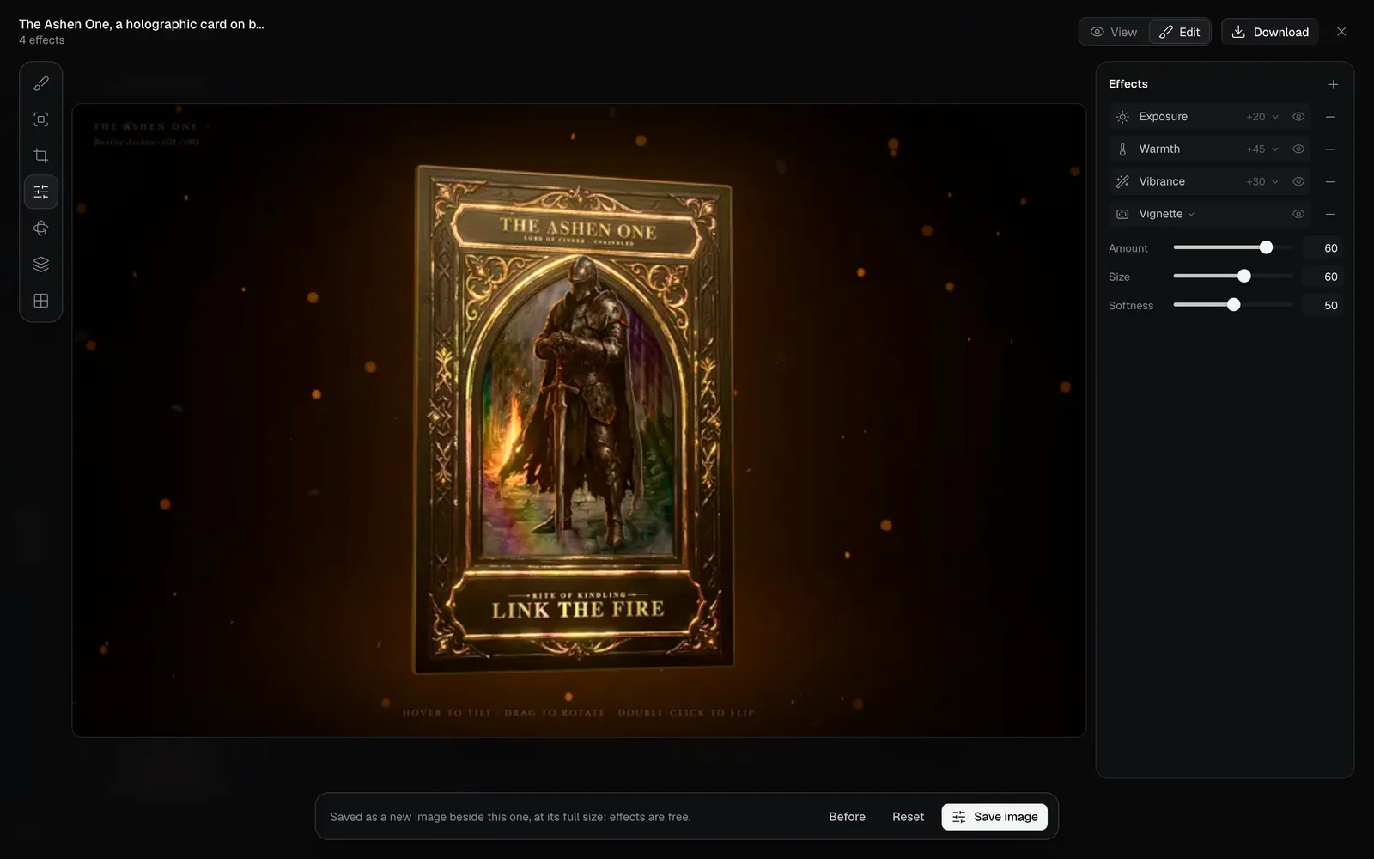Download the image

(x=1270, y=32)
